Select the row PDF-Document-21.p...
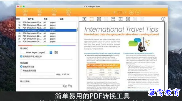The image size is (182, 101). click(x=46, y=33)
